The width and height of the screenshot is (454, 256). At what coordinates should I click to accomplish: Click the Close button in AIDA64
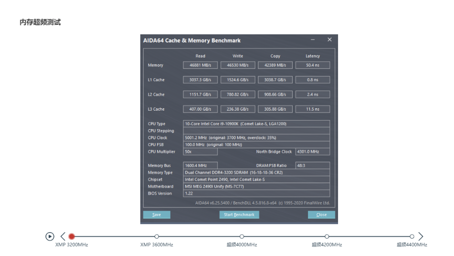coord(321,215)
